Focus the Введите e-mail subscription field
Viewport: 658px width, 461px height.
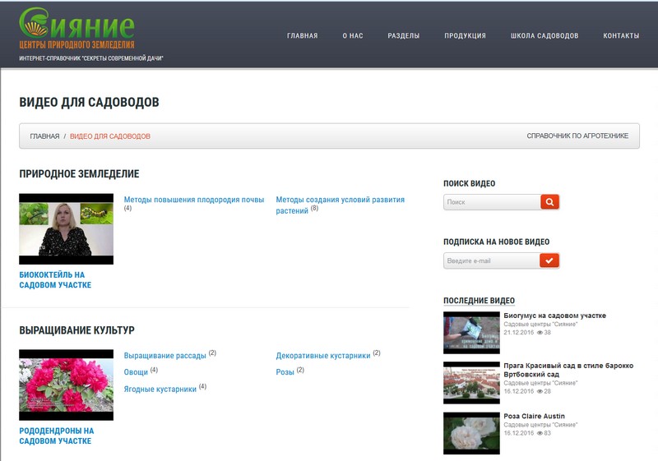coord(492,260)
